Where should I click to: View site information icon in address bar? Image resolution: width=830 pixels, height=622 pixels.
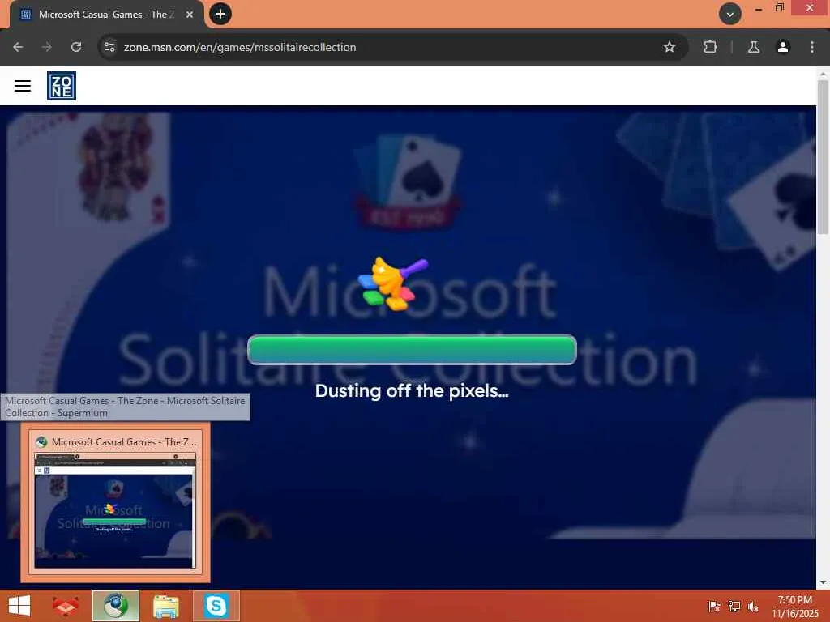(109, 47)
